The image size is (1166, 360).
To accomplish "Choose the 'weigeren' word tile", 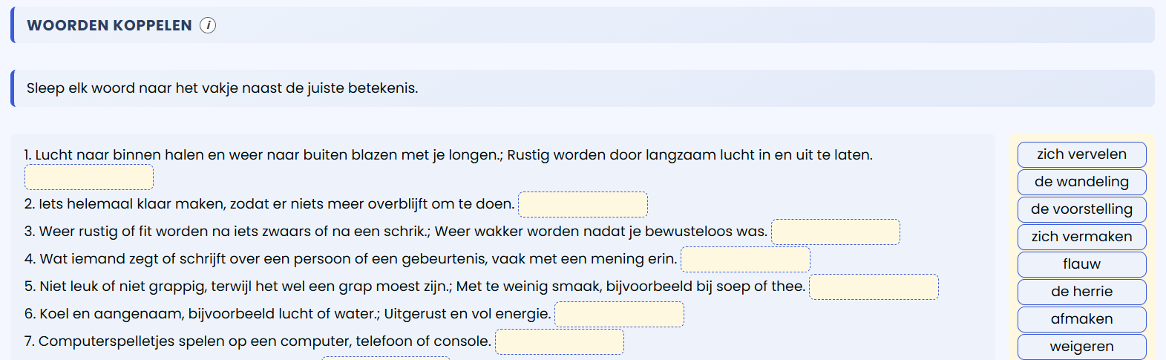I will tap(1081, 347).
